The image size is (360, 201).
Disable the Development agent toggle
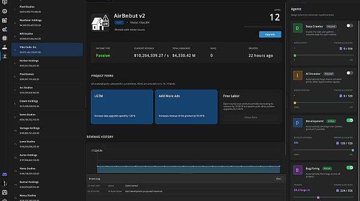click(x=350, y=120)
